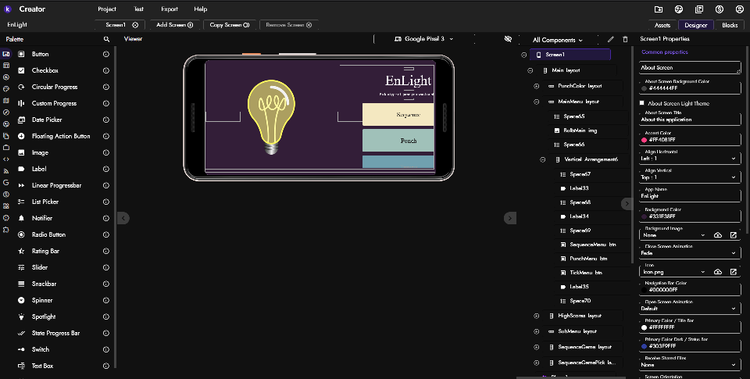750x379 pixels.
Task: Click the Copy Screen button
Action: [x=229, y=25]
